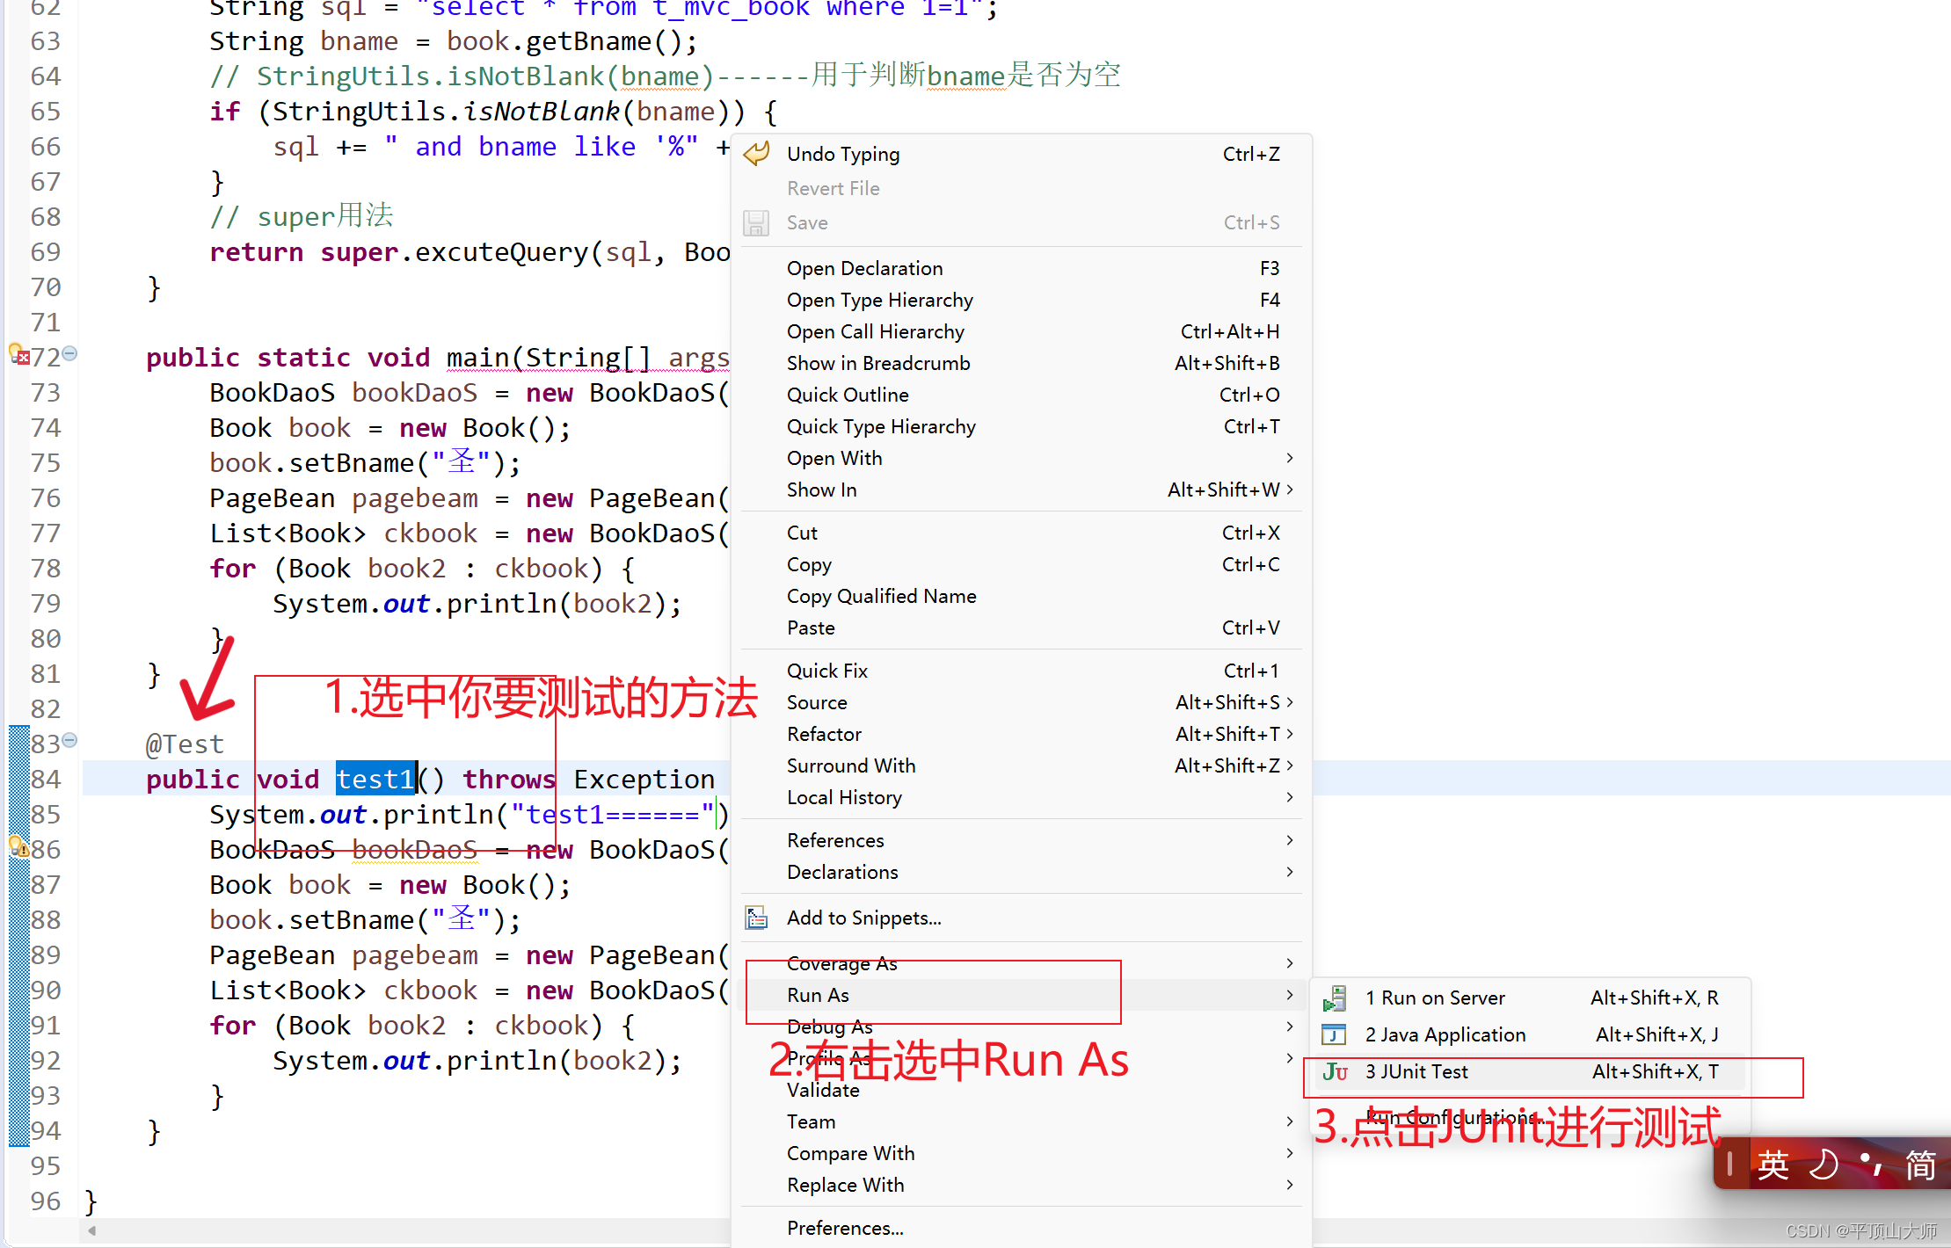Click the Run on Server icon

pyautogui.click(x=1334, y=998)
